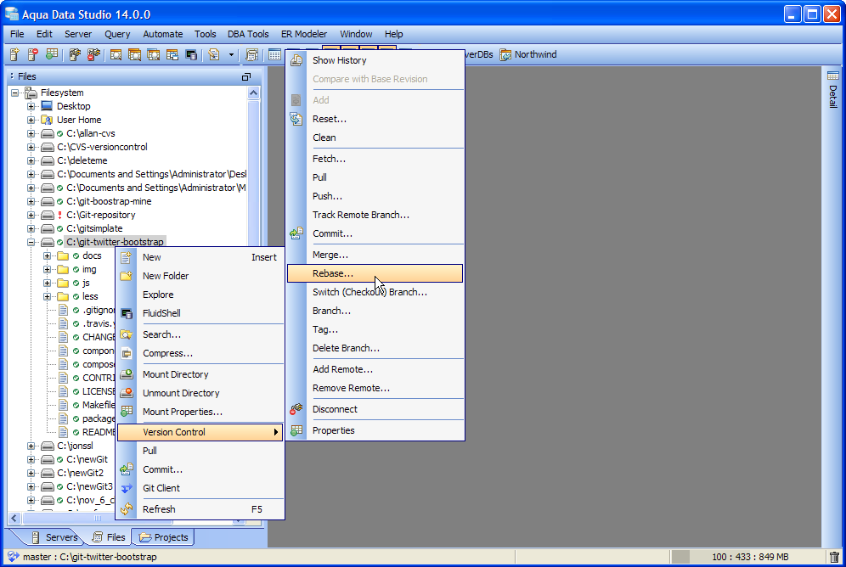Choose Rebase... from Version Control submenu

(x=375, y=273)
